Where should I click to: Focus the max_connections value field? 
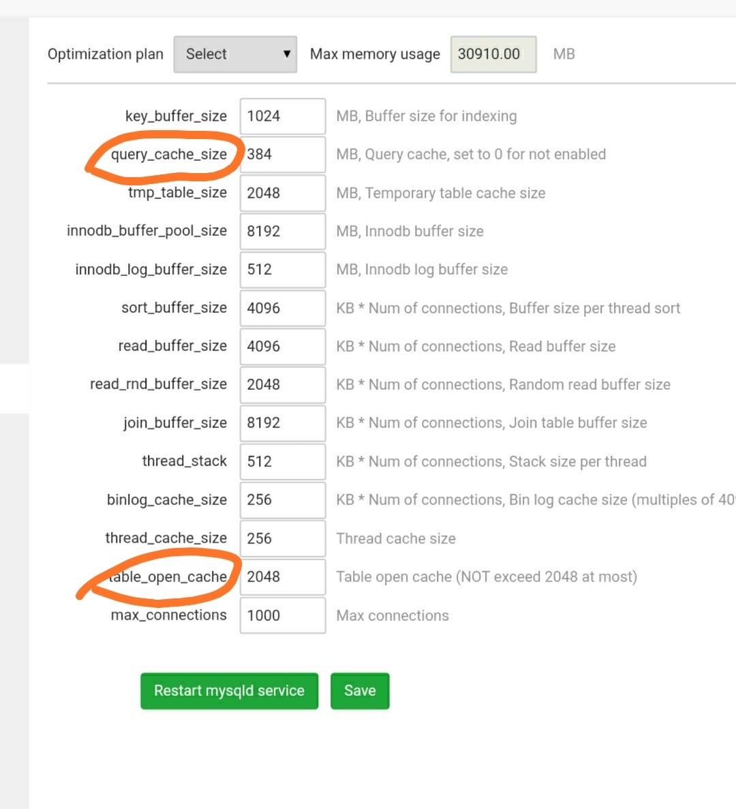282,615
